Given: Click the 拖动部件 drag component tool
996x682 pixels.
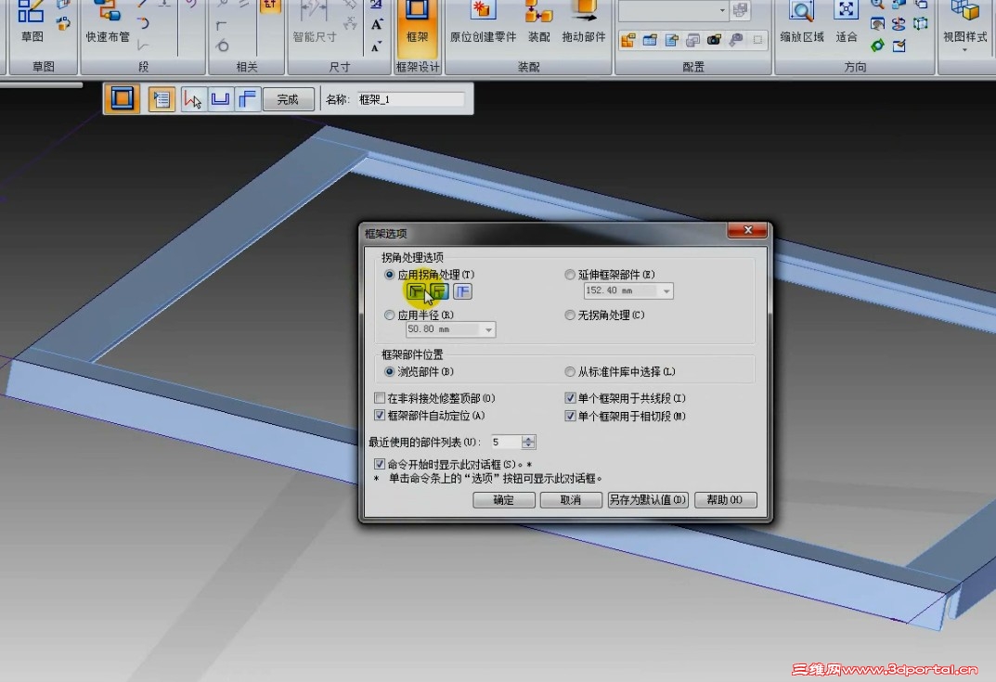Looking at the screenshot, I should pos(583,23).
